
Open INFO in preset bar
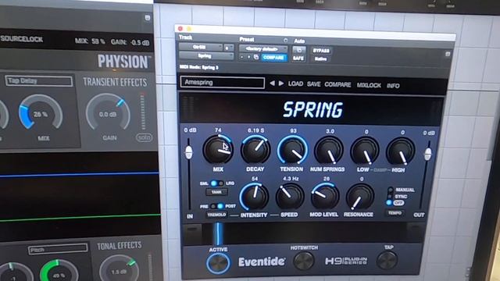pos(393,86)
